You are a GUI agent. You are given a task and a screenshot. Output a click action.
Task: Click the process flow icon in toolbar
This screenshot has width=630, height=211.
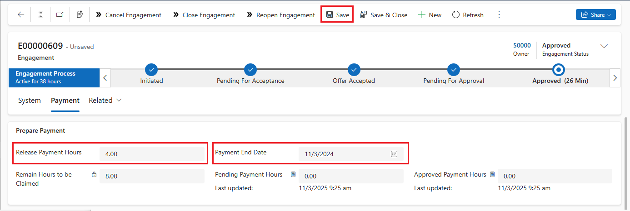pos(80,15)
